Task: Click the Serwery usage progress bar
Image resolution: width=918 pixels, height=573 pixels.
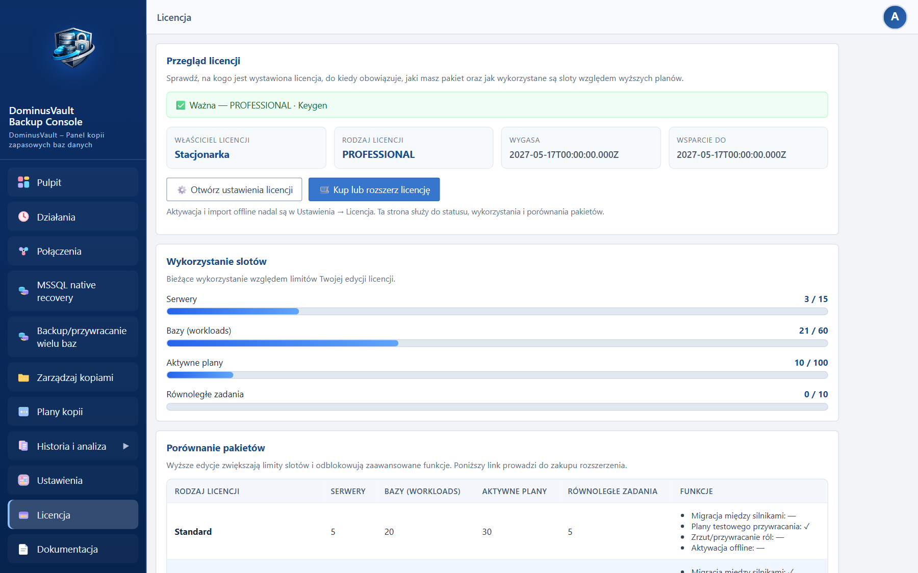Action: 497,311
